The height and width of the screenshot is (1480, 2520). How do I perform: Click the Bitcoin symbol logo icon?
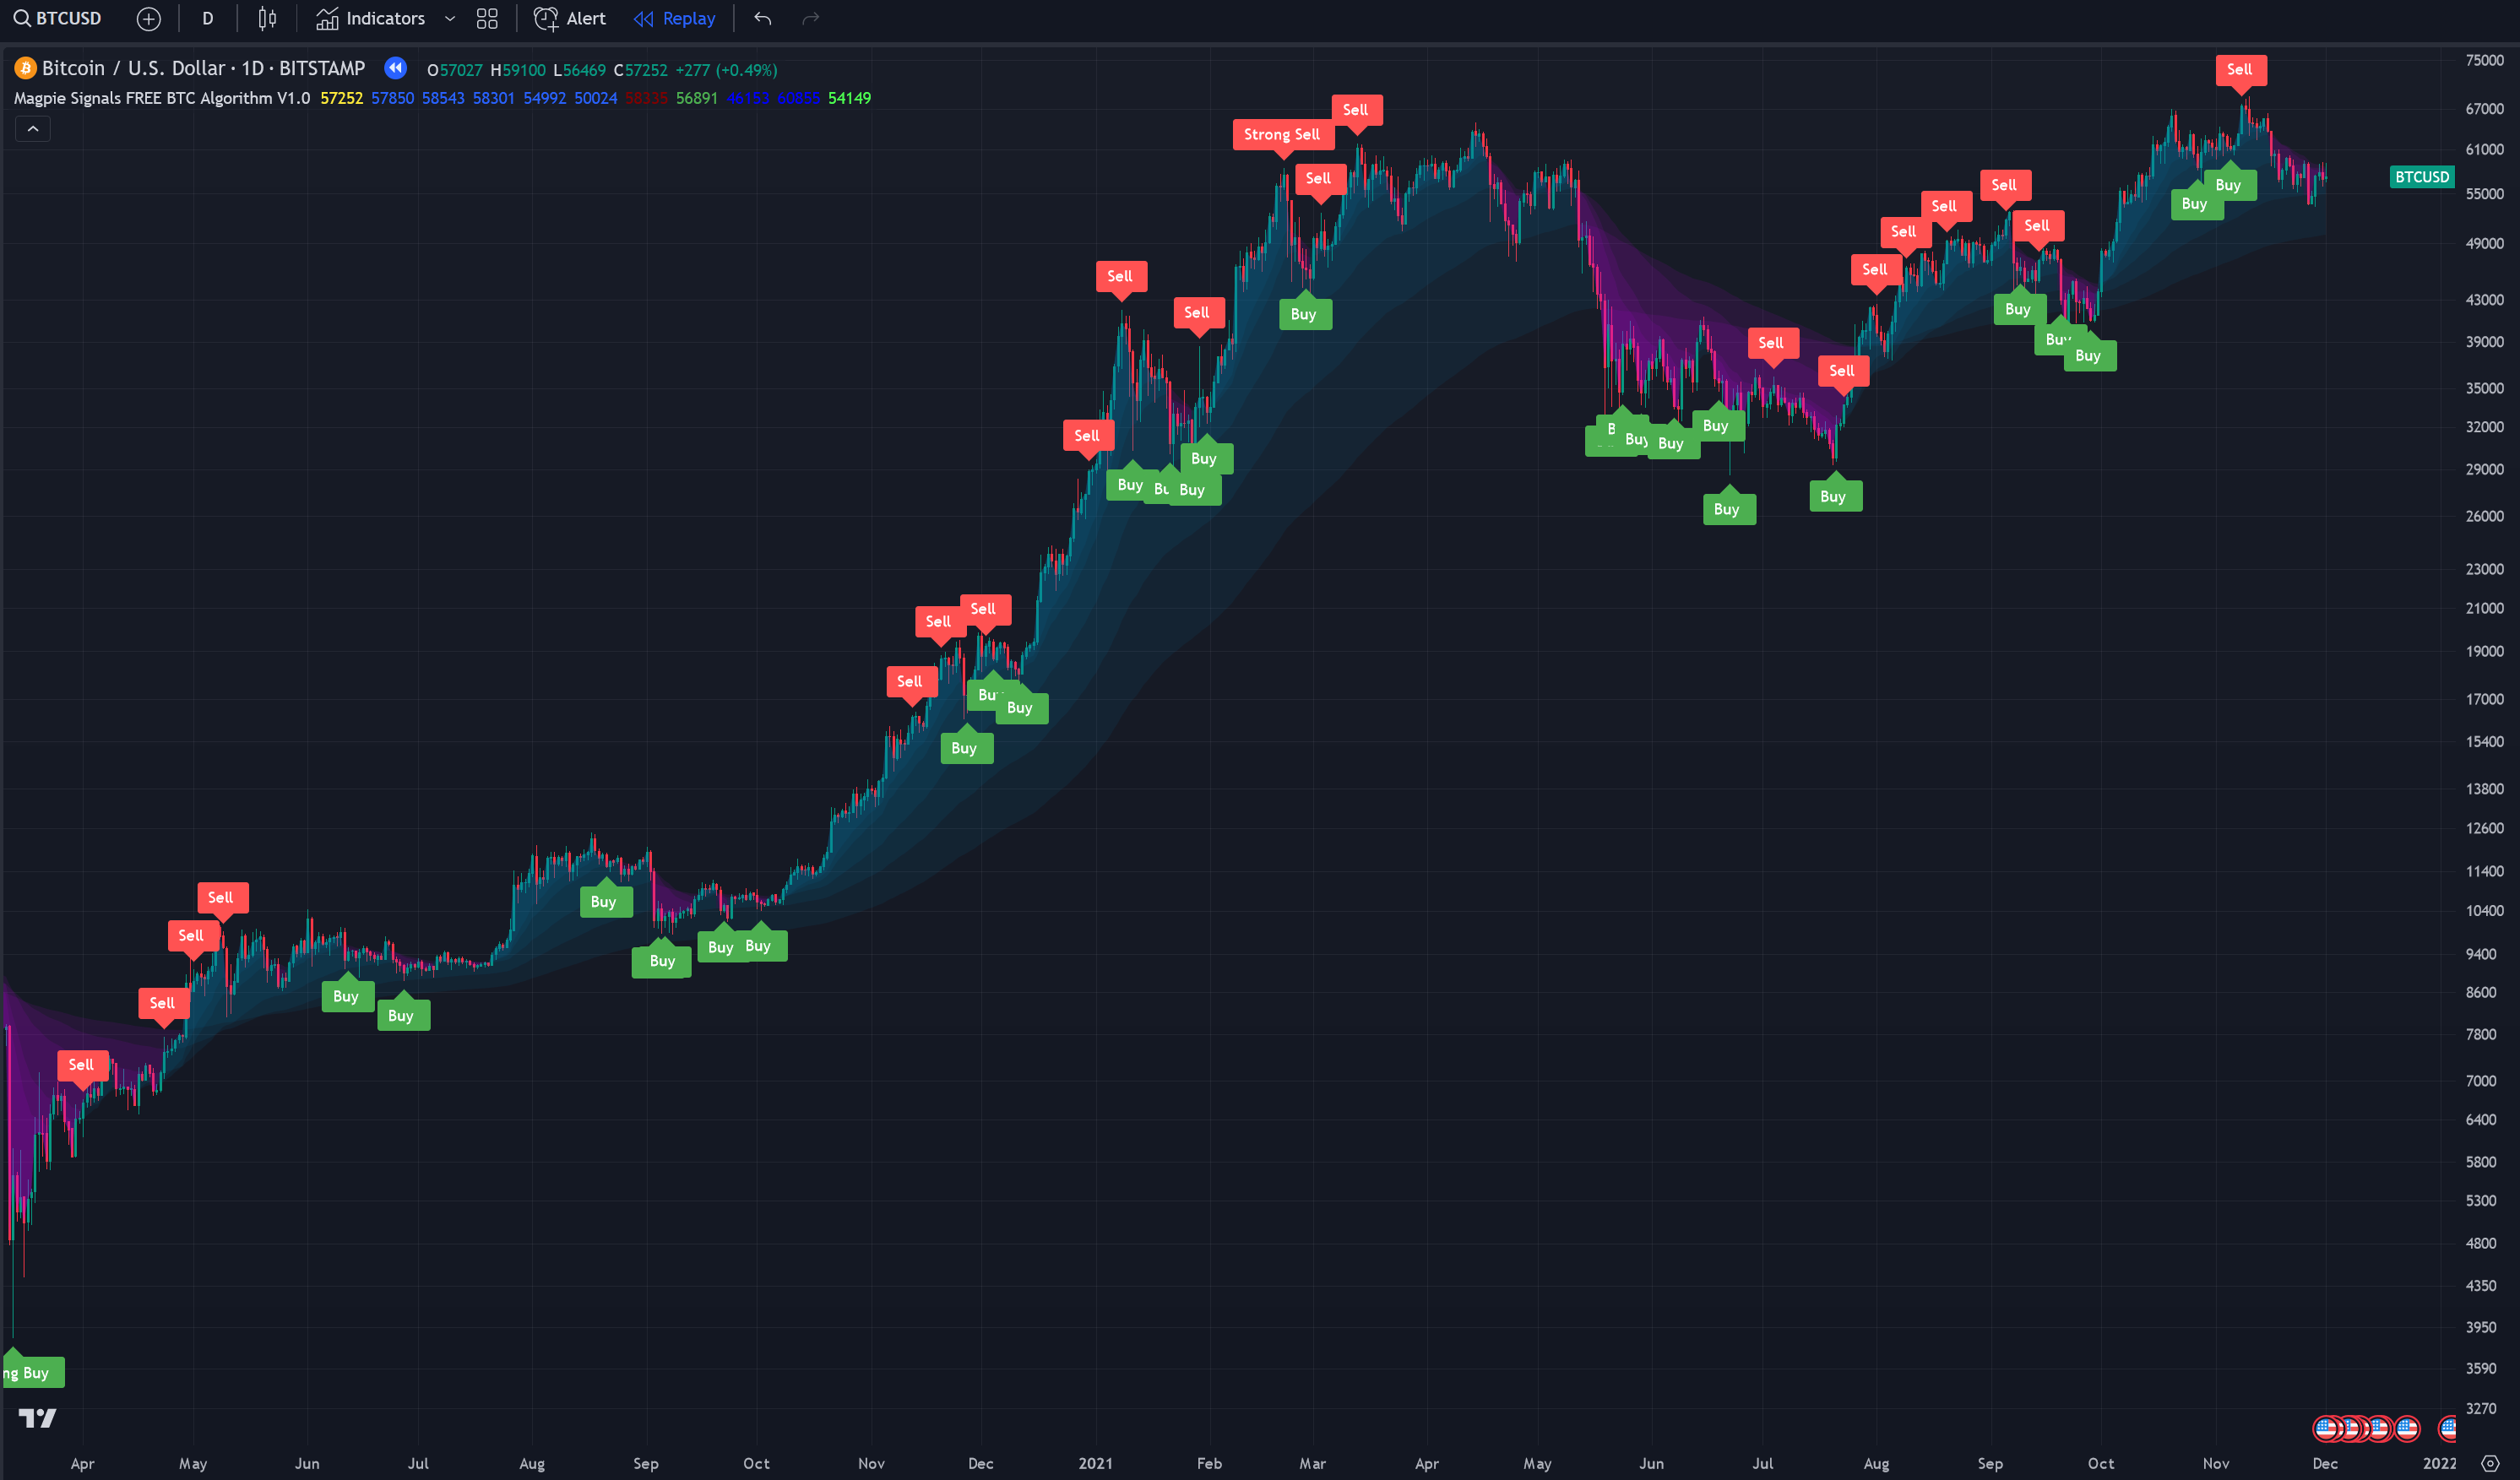pyautogui.click(x=25, y=68)
